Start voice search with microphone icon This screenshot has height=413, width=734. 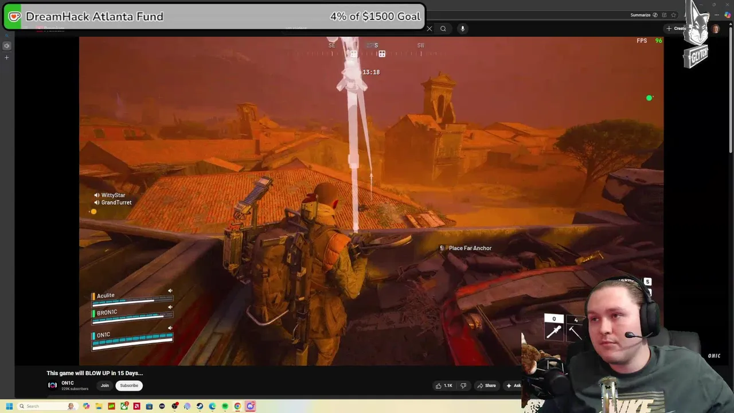click(463, 29)
